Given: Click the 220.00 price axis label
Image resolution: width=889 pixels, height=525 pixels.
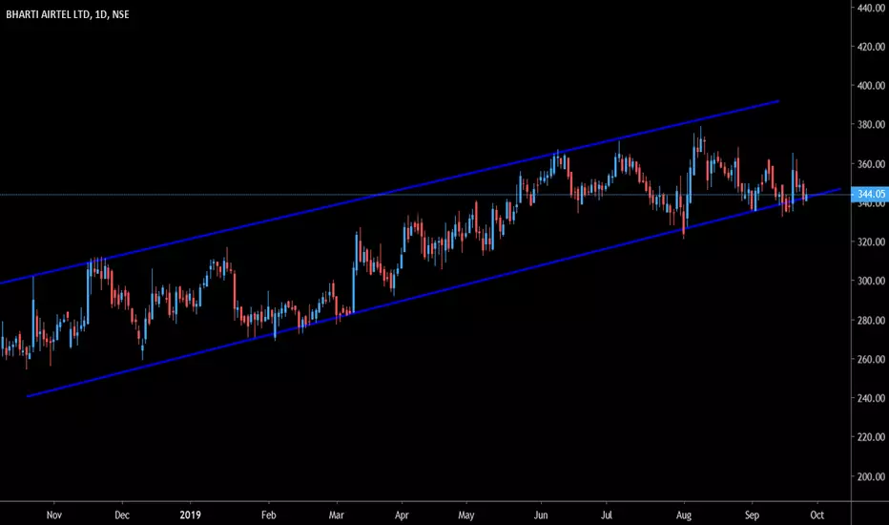Looking at the screenshot, I should [x=872, y=437].
